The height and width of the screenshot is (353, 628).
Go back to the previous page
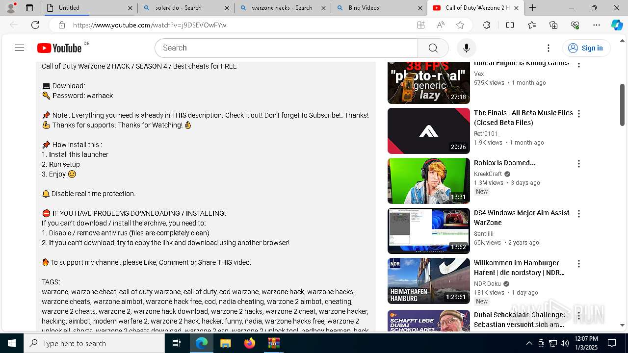(x=14, y=25)
